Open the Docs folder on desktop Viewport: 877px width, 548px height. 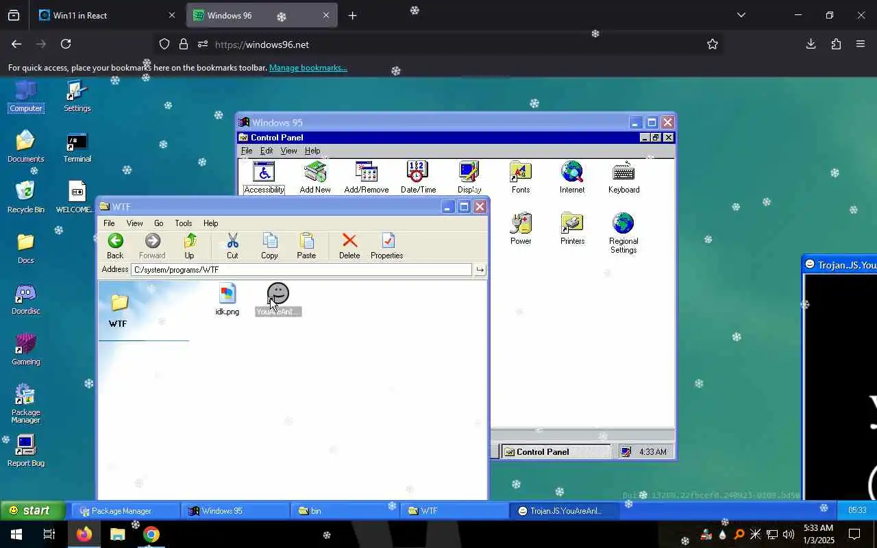tap(25, 248)
